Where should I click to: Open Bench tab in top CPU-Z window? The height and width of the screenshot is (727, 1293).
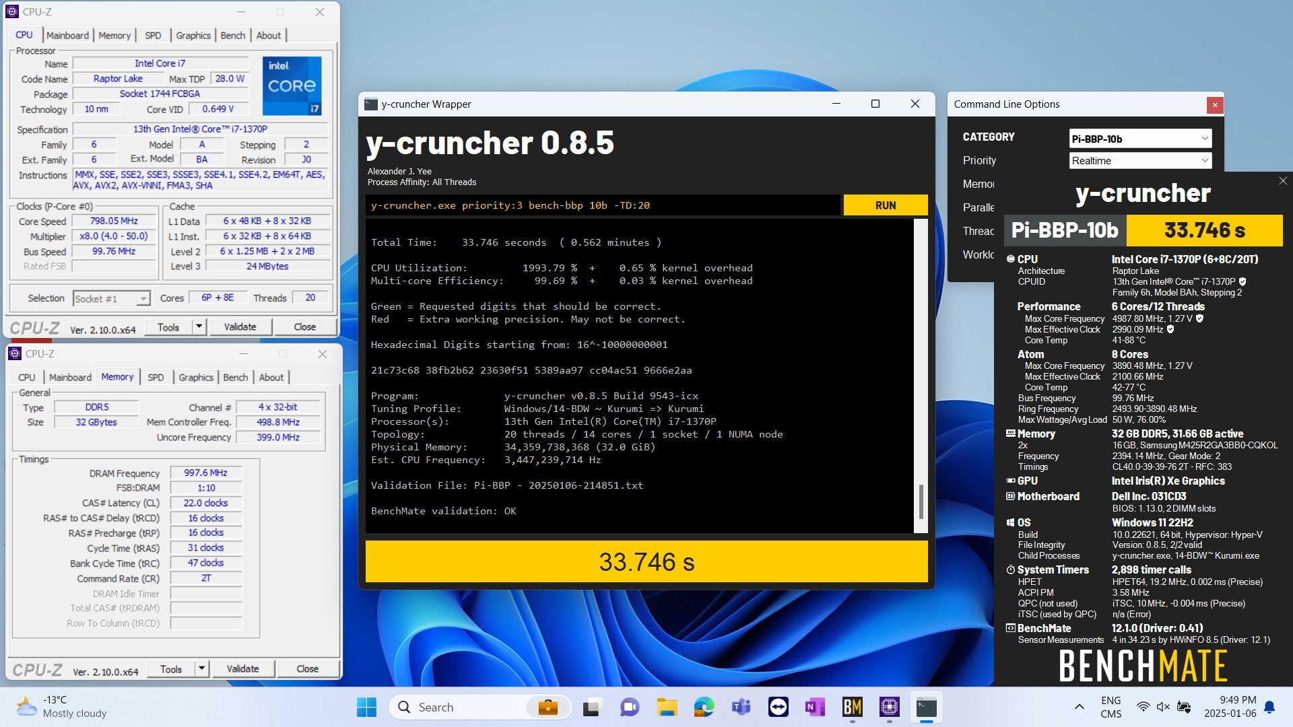click(233, 35)
